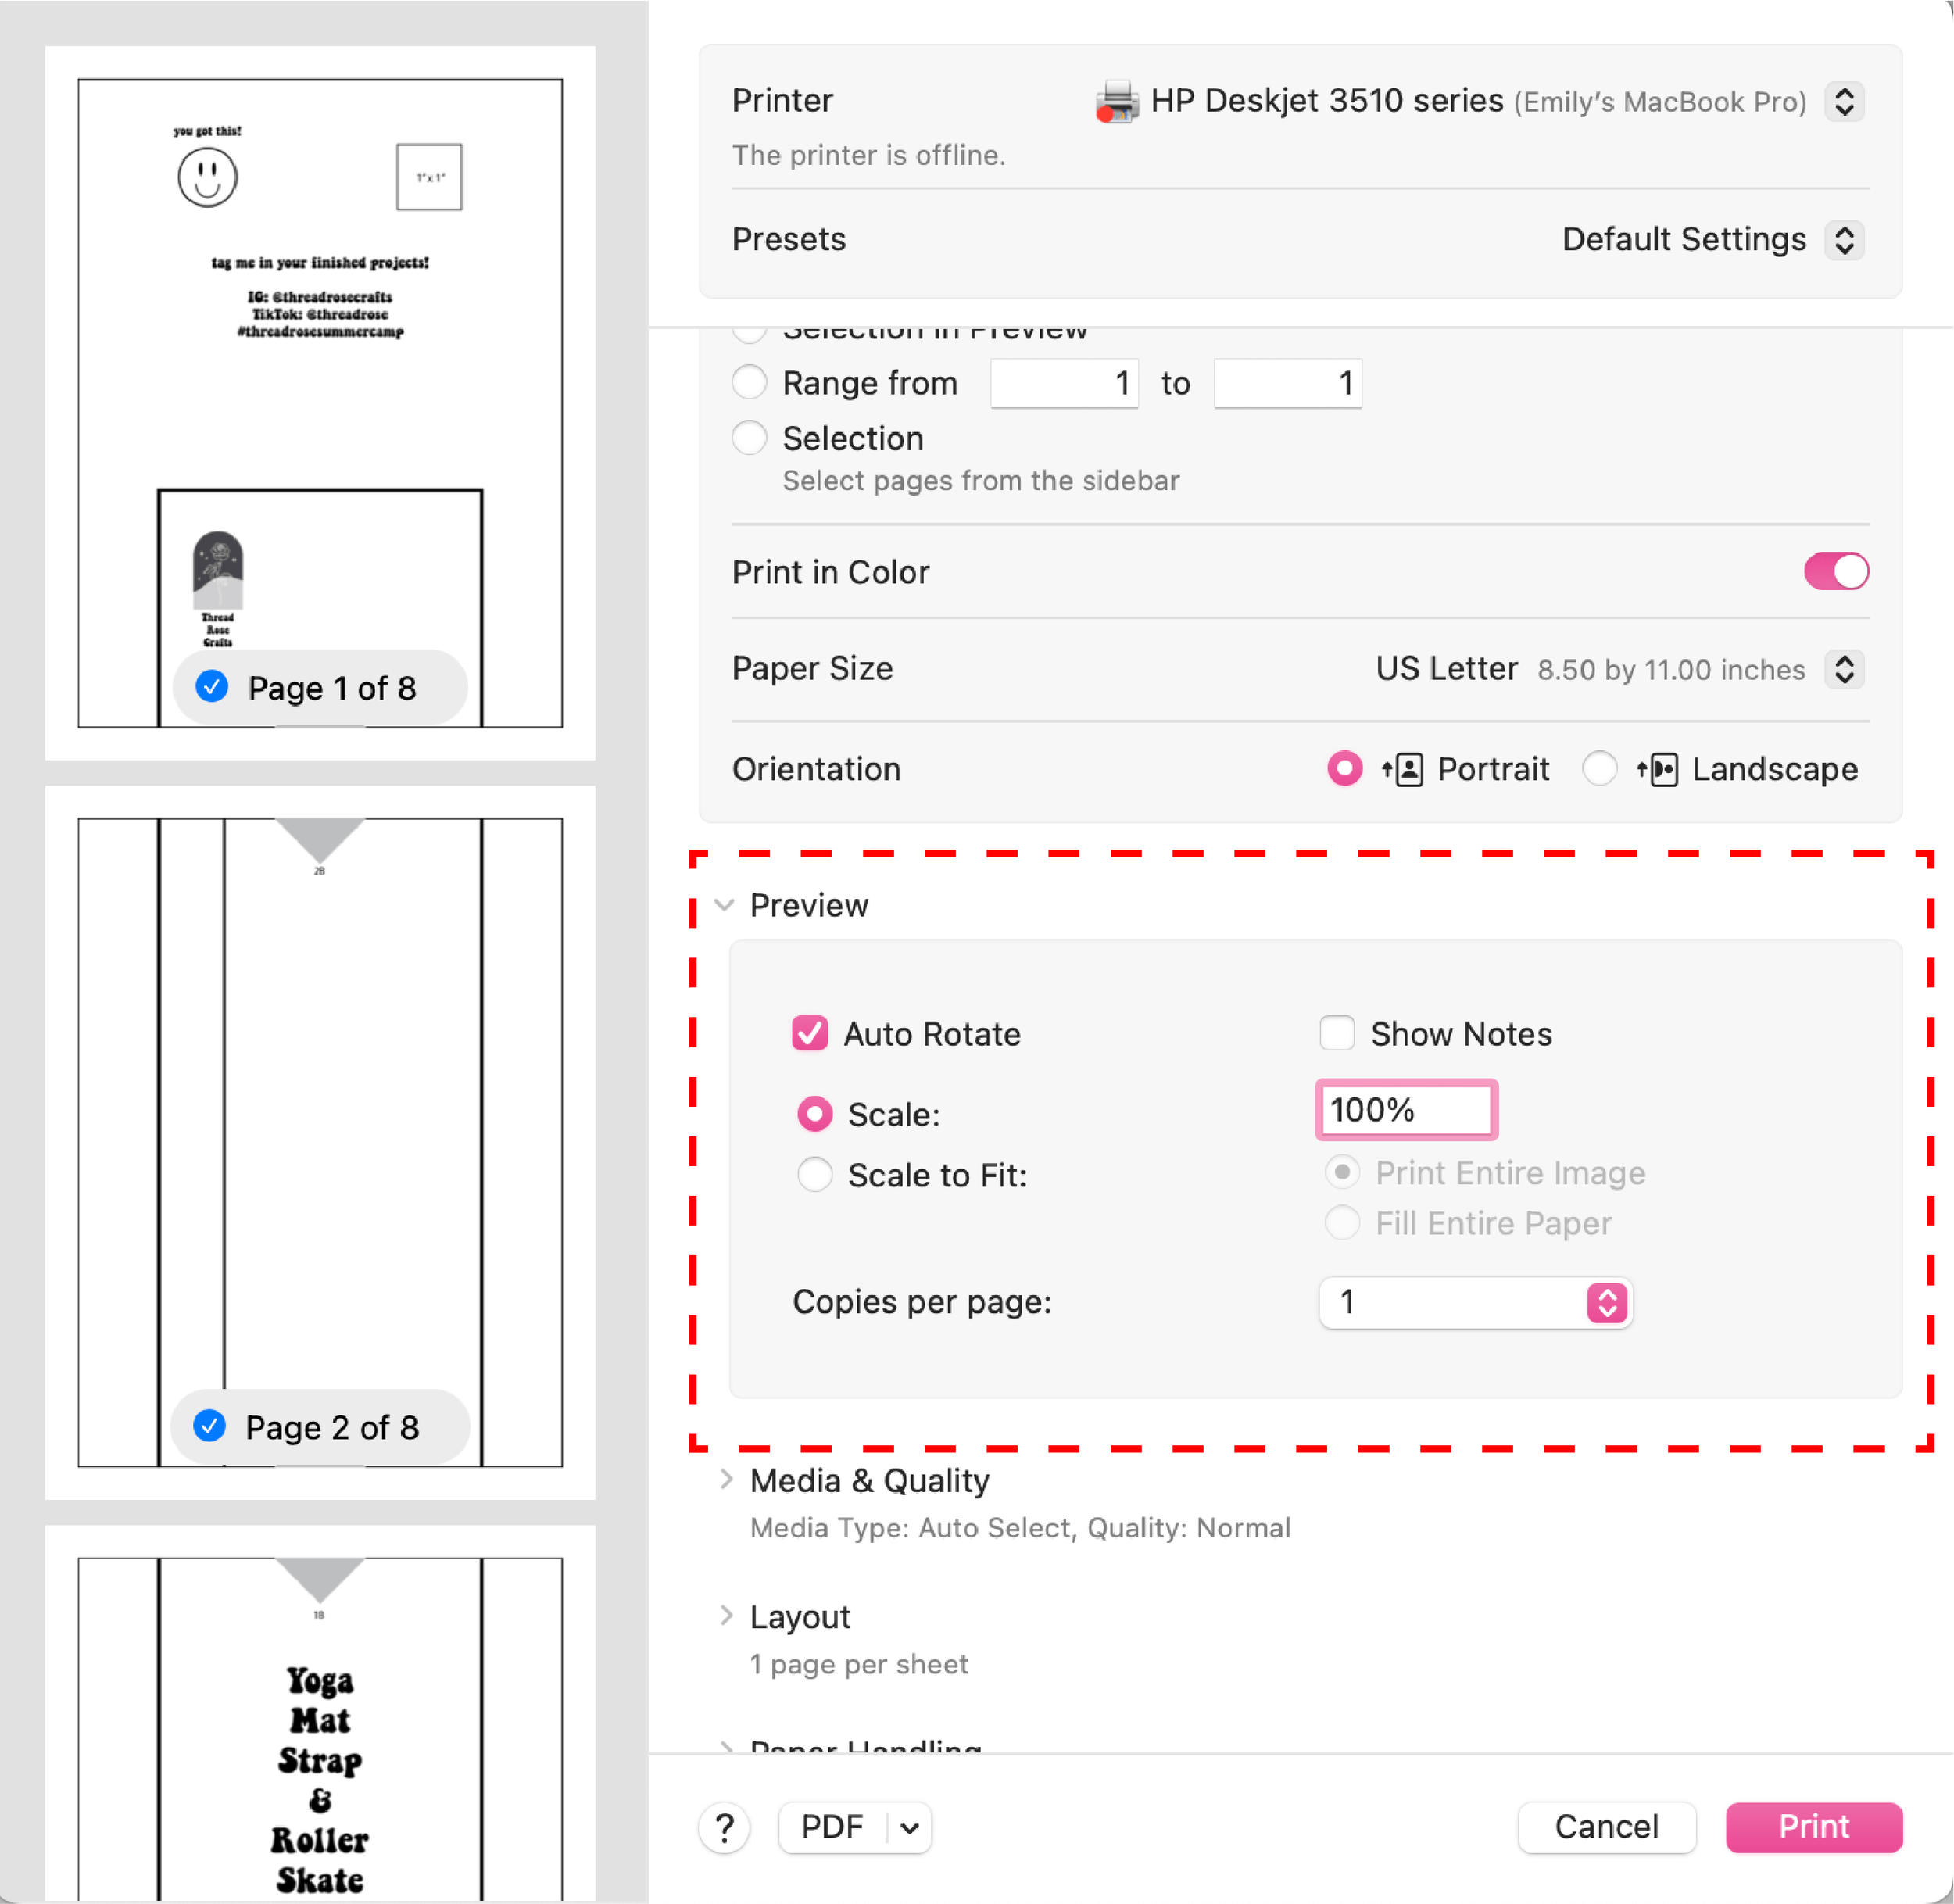Open the Paper Size dropdown
This screenshot has height=1904, width=1954.
click(1845, 669)
